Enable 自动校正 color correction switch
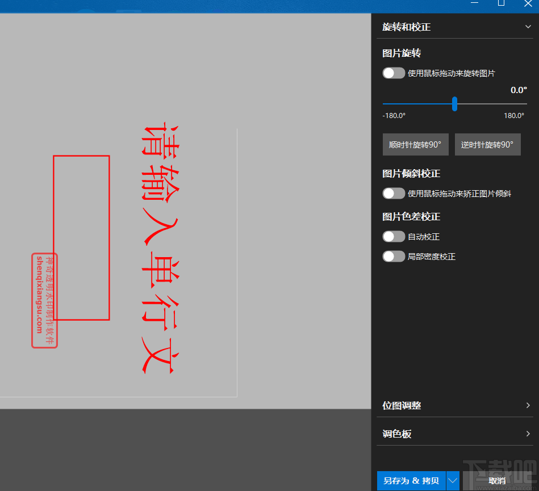539x491 pixels. pyautogui.click(x=394, y=237)
